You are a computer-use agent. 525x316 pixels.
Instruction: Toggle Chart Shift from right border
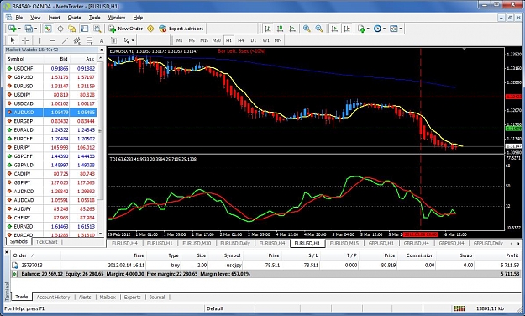pyautogui.click(x=347, y=29)
